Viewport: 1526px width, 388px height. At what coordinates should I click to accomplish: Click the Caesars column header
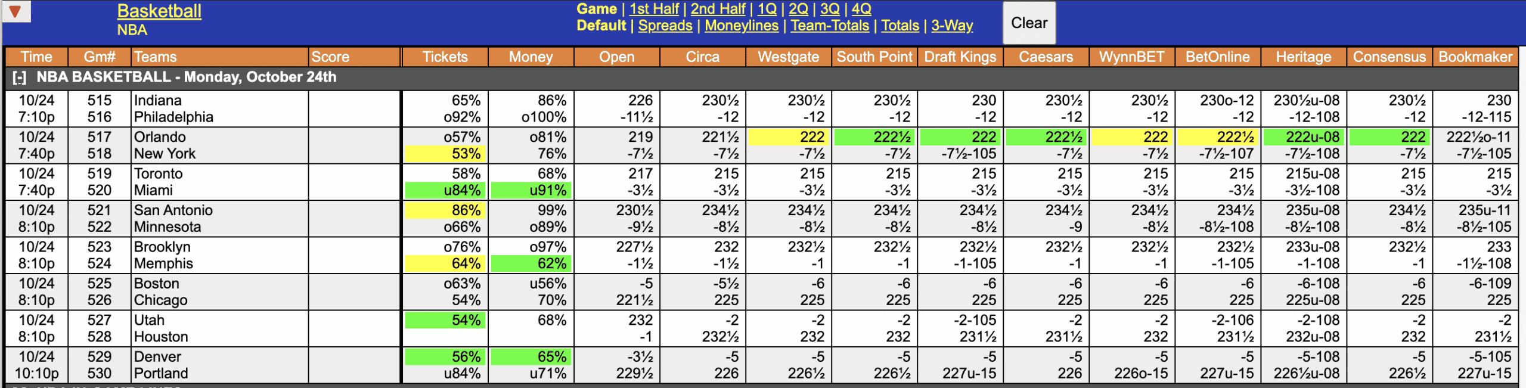click(1046, 57)
